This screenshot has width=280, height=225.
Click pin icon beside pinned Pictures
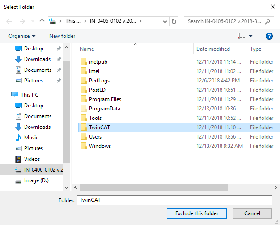coord(59,81)
